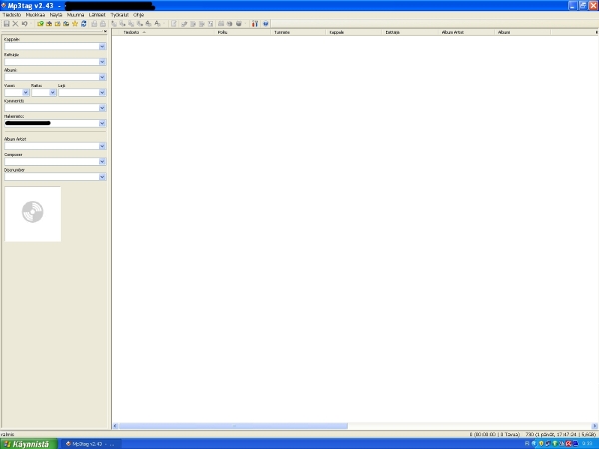Sort by the Kappale column header
Image resolution: width=599 pixels, height=449 pixels.
pyautogui.click(x=354, y=32)
